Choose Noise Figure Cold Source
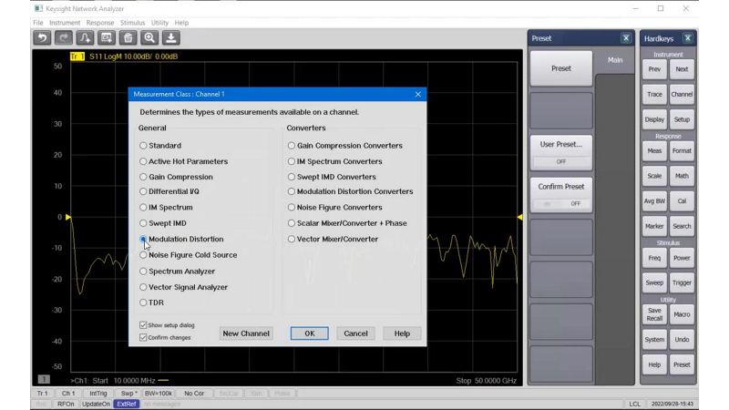The image size is (729, 410). (143, 255)
